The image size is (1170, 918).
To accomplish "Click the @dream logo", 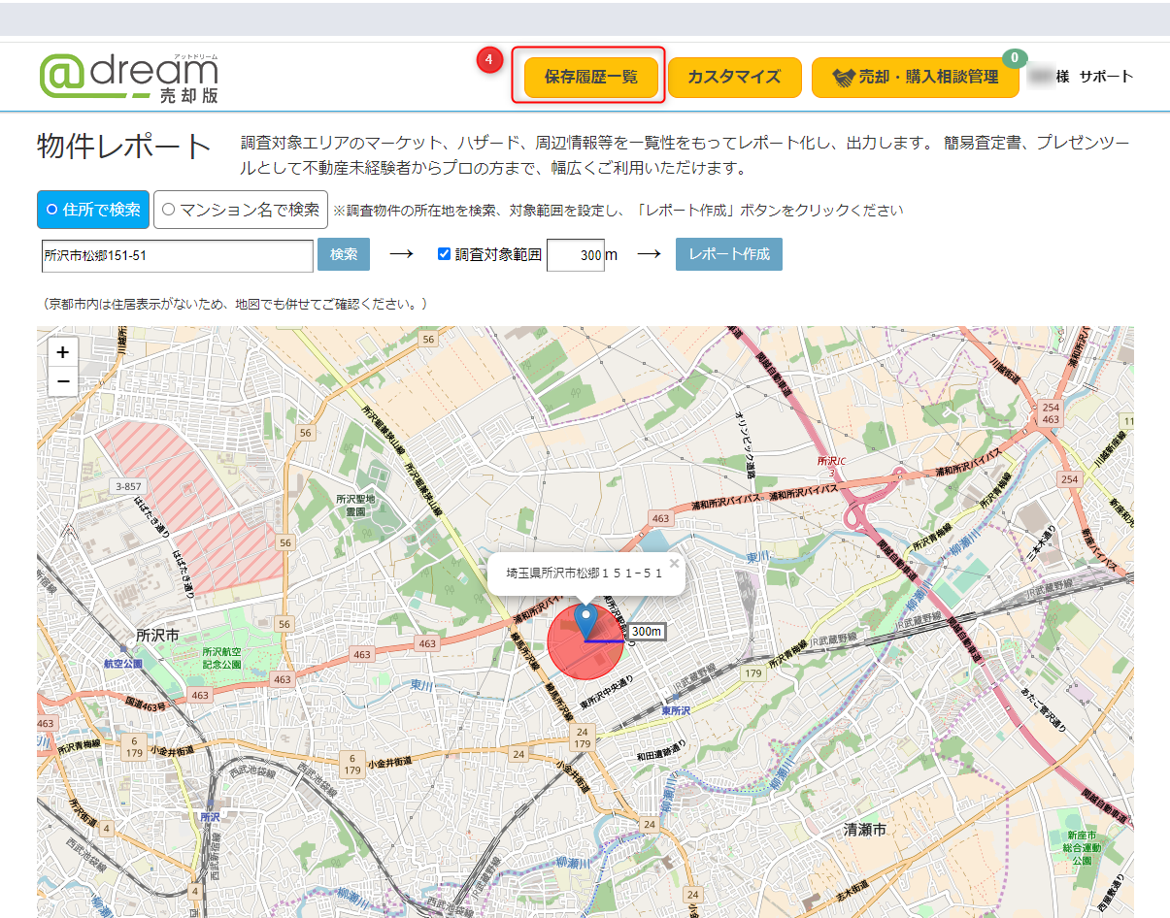I will [x=128, y=76].
